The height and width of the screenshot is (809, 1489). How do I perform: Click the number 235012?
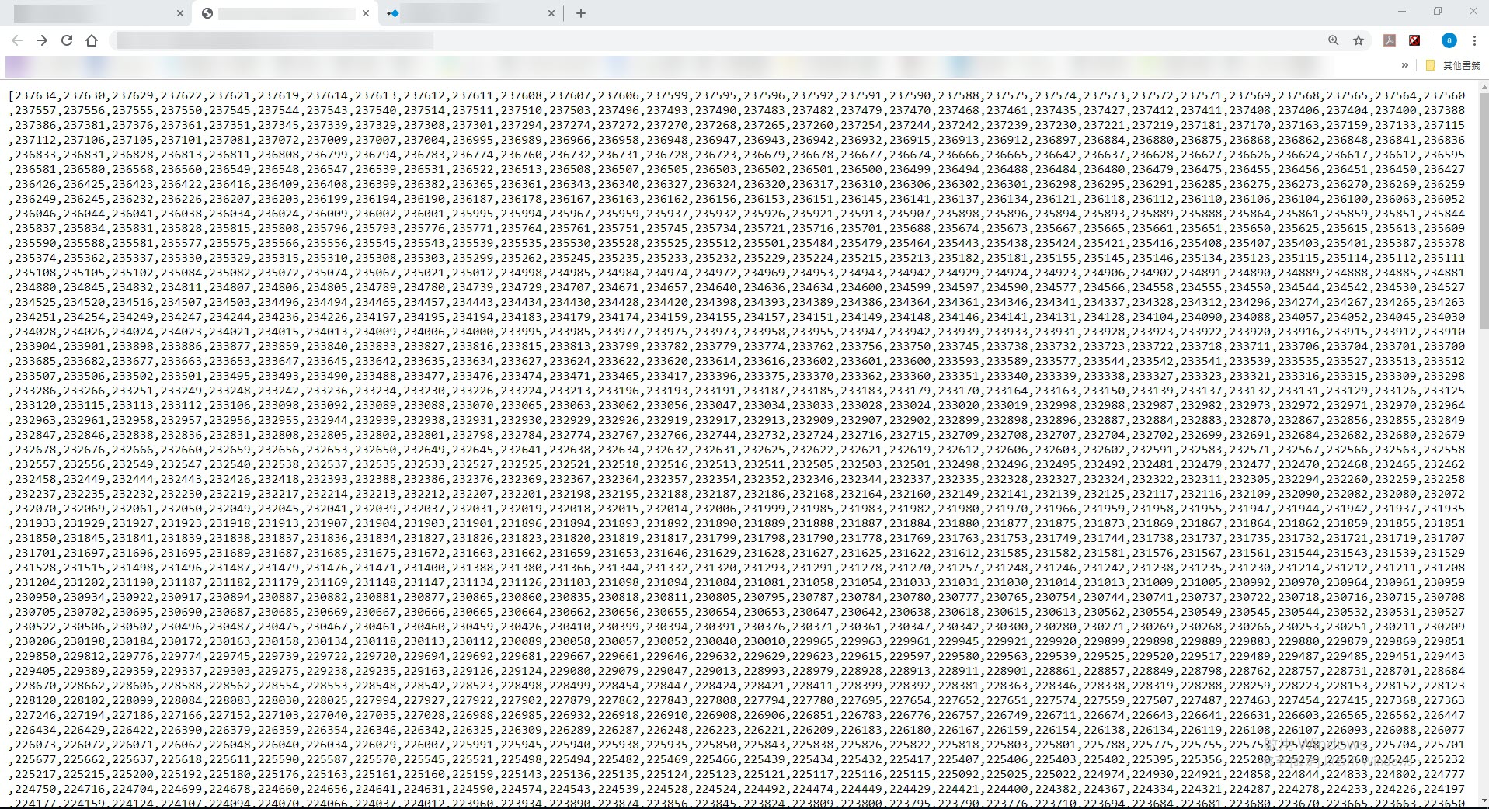tap(473, 273)
